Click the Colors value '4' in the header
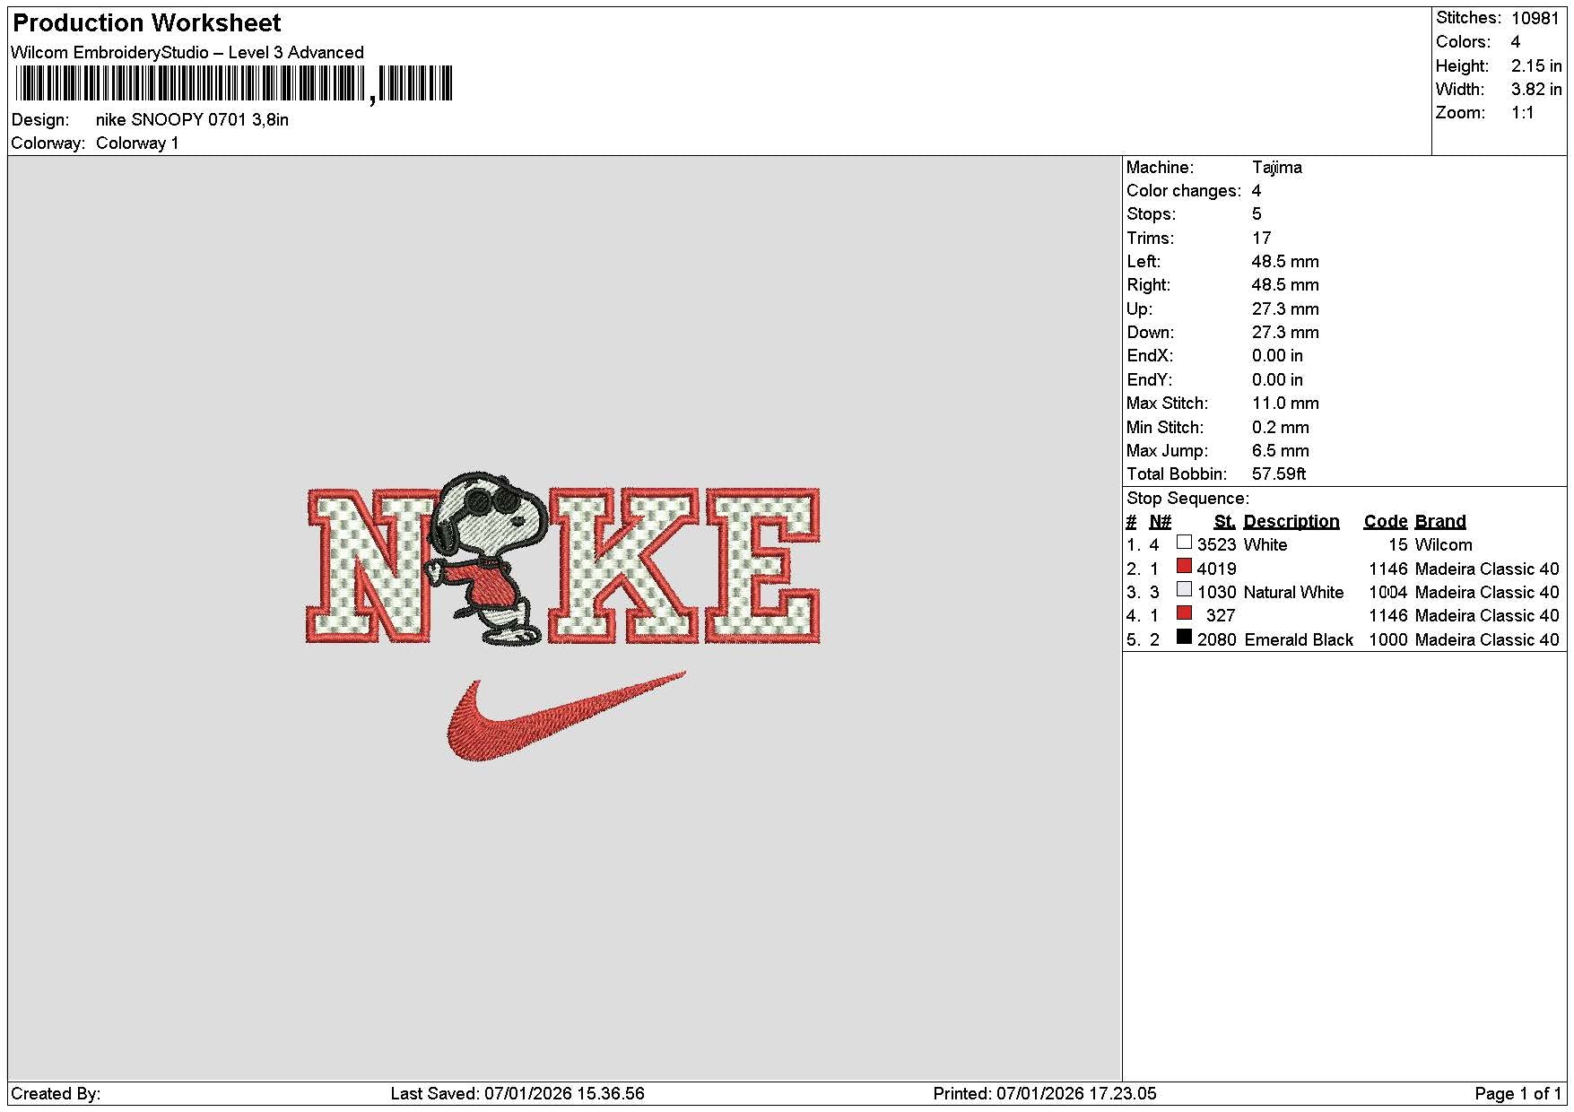This screenshot has width=1574, height=1112. (1516, 42)
